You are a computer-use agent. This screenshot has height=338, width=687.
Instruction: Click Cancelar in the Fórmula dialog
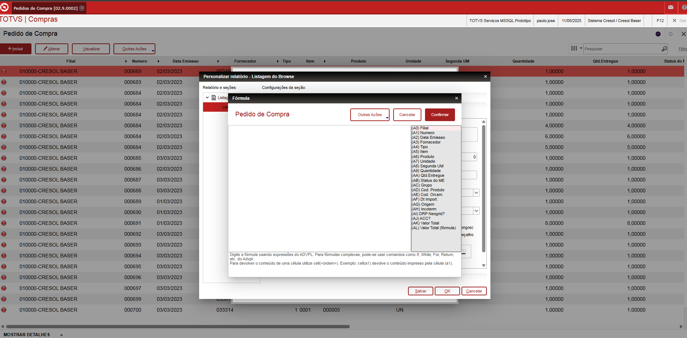(x=407, y=115)
